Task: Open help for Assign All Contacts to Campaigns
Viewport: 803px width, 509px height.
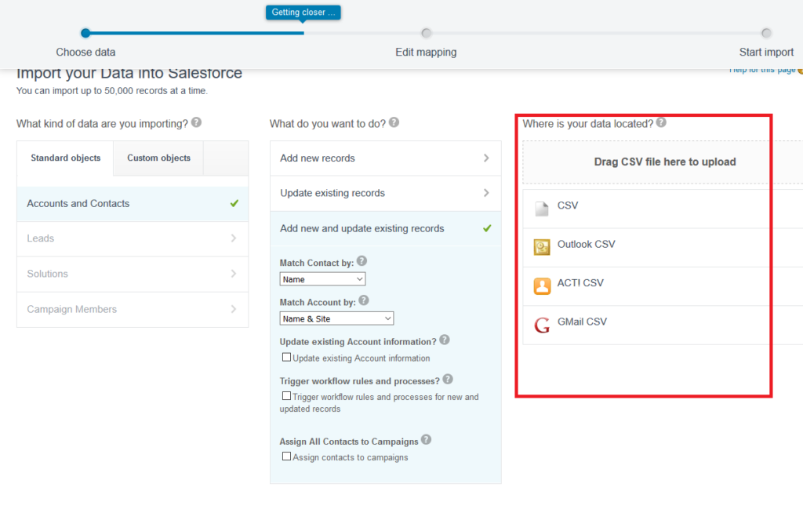Action: (426, 440)
